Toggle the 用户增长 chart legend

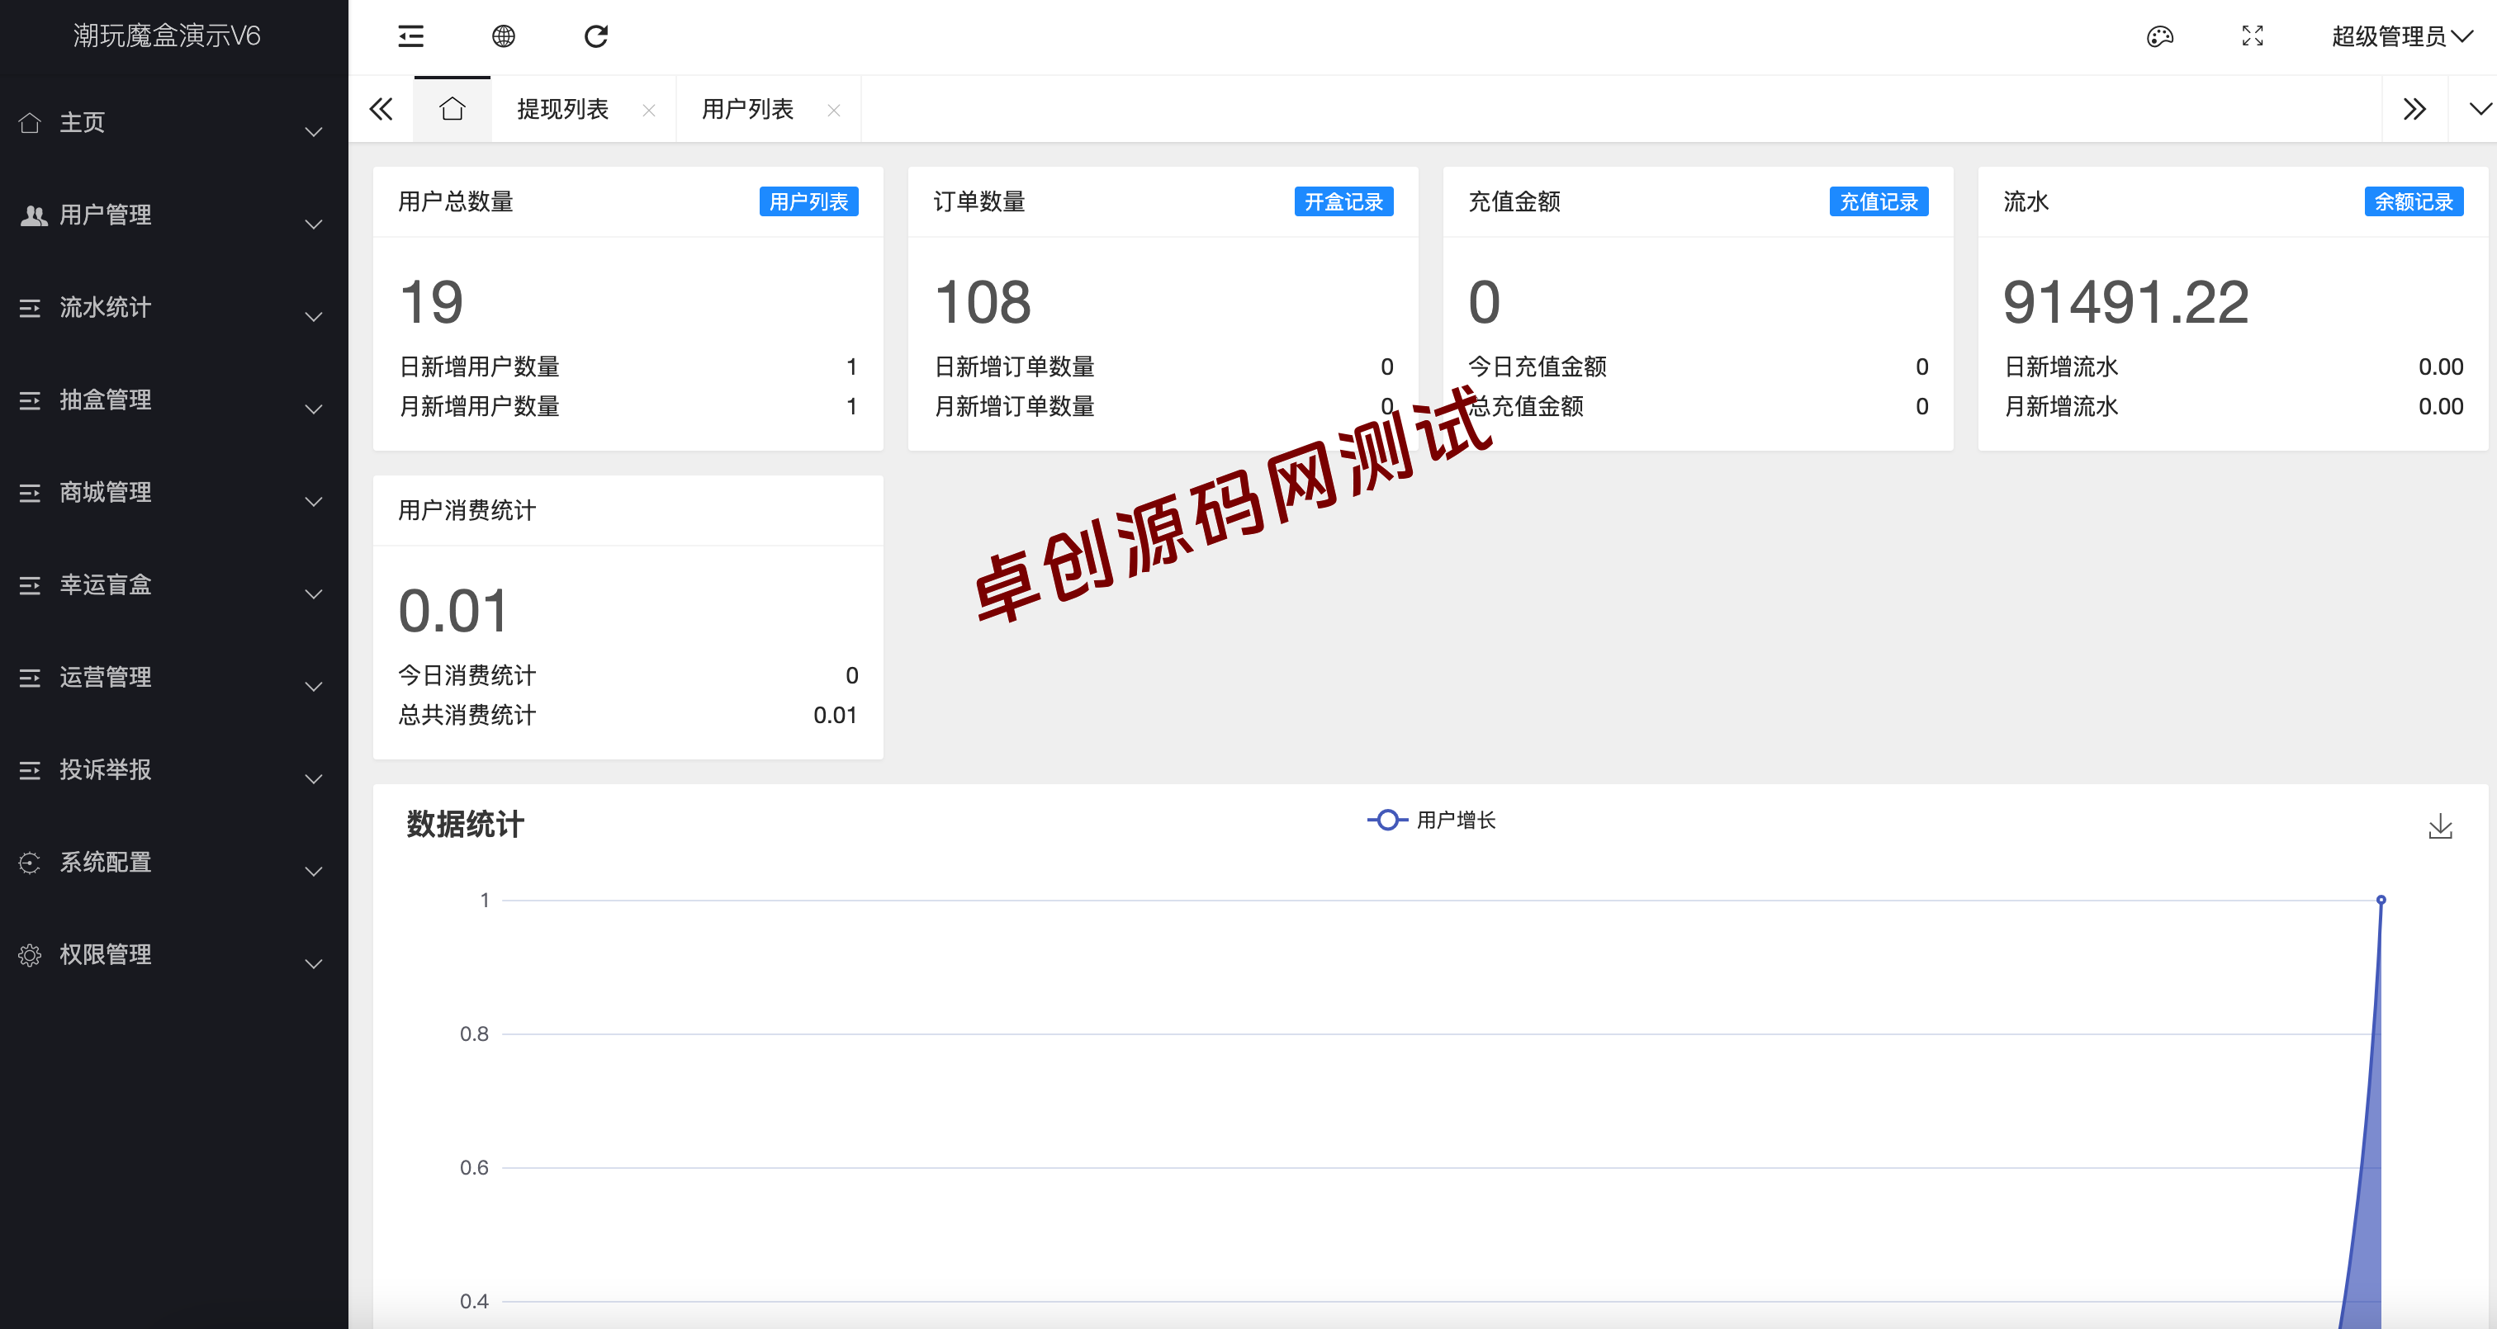(1432, 820)
